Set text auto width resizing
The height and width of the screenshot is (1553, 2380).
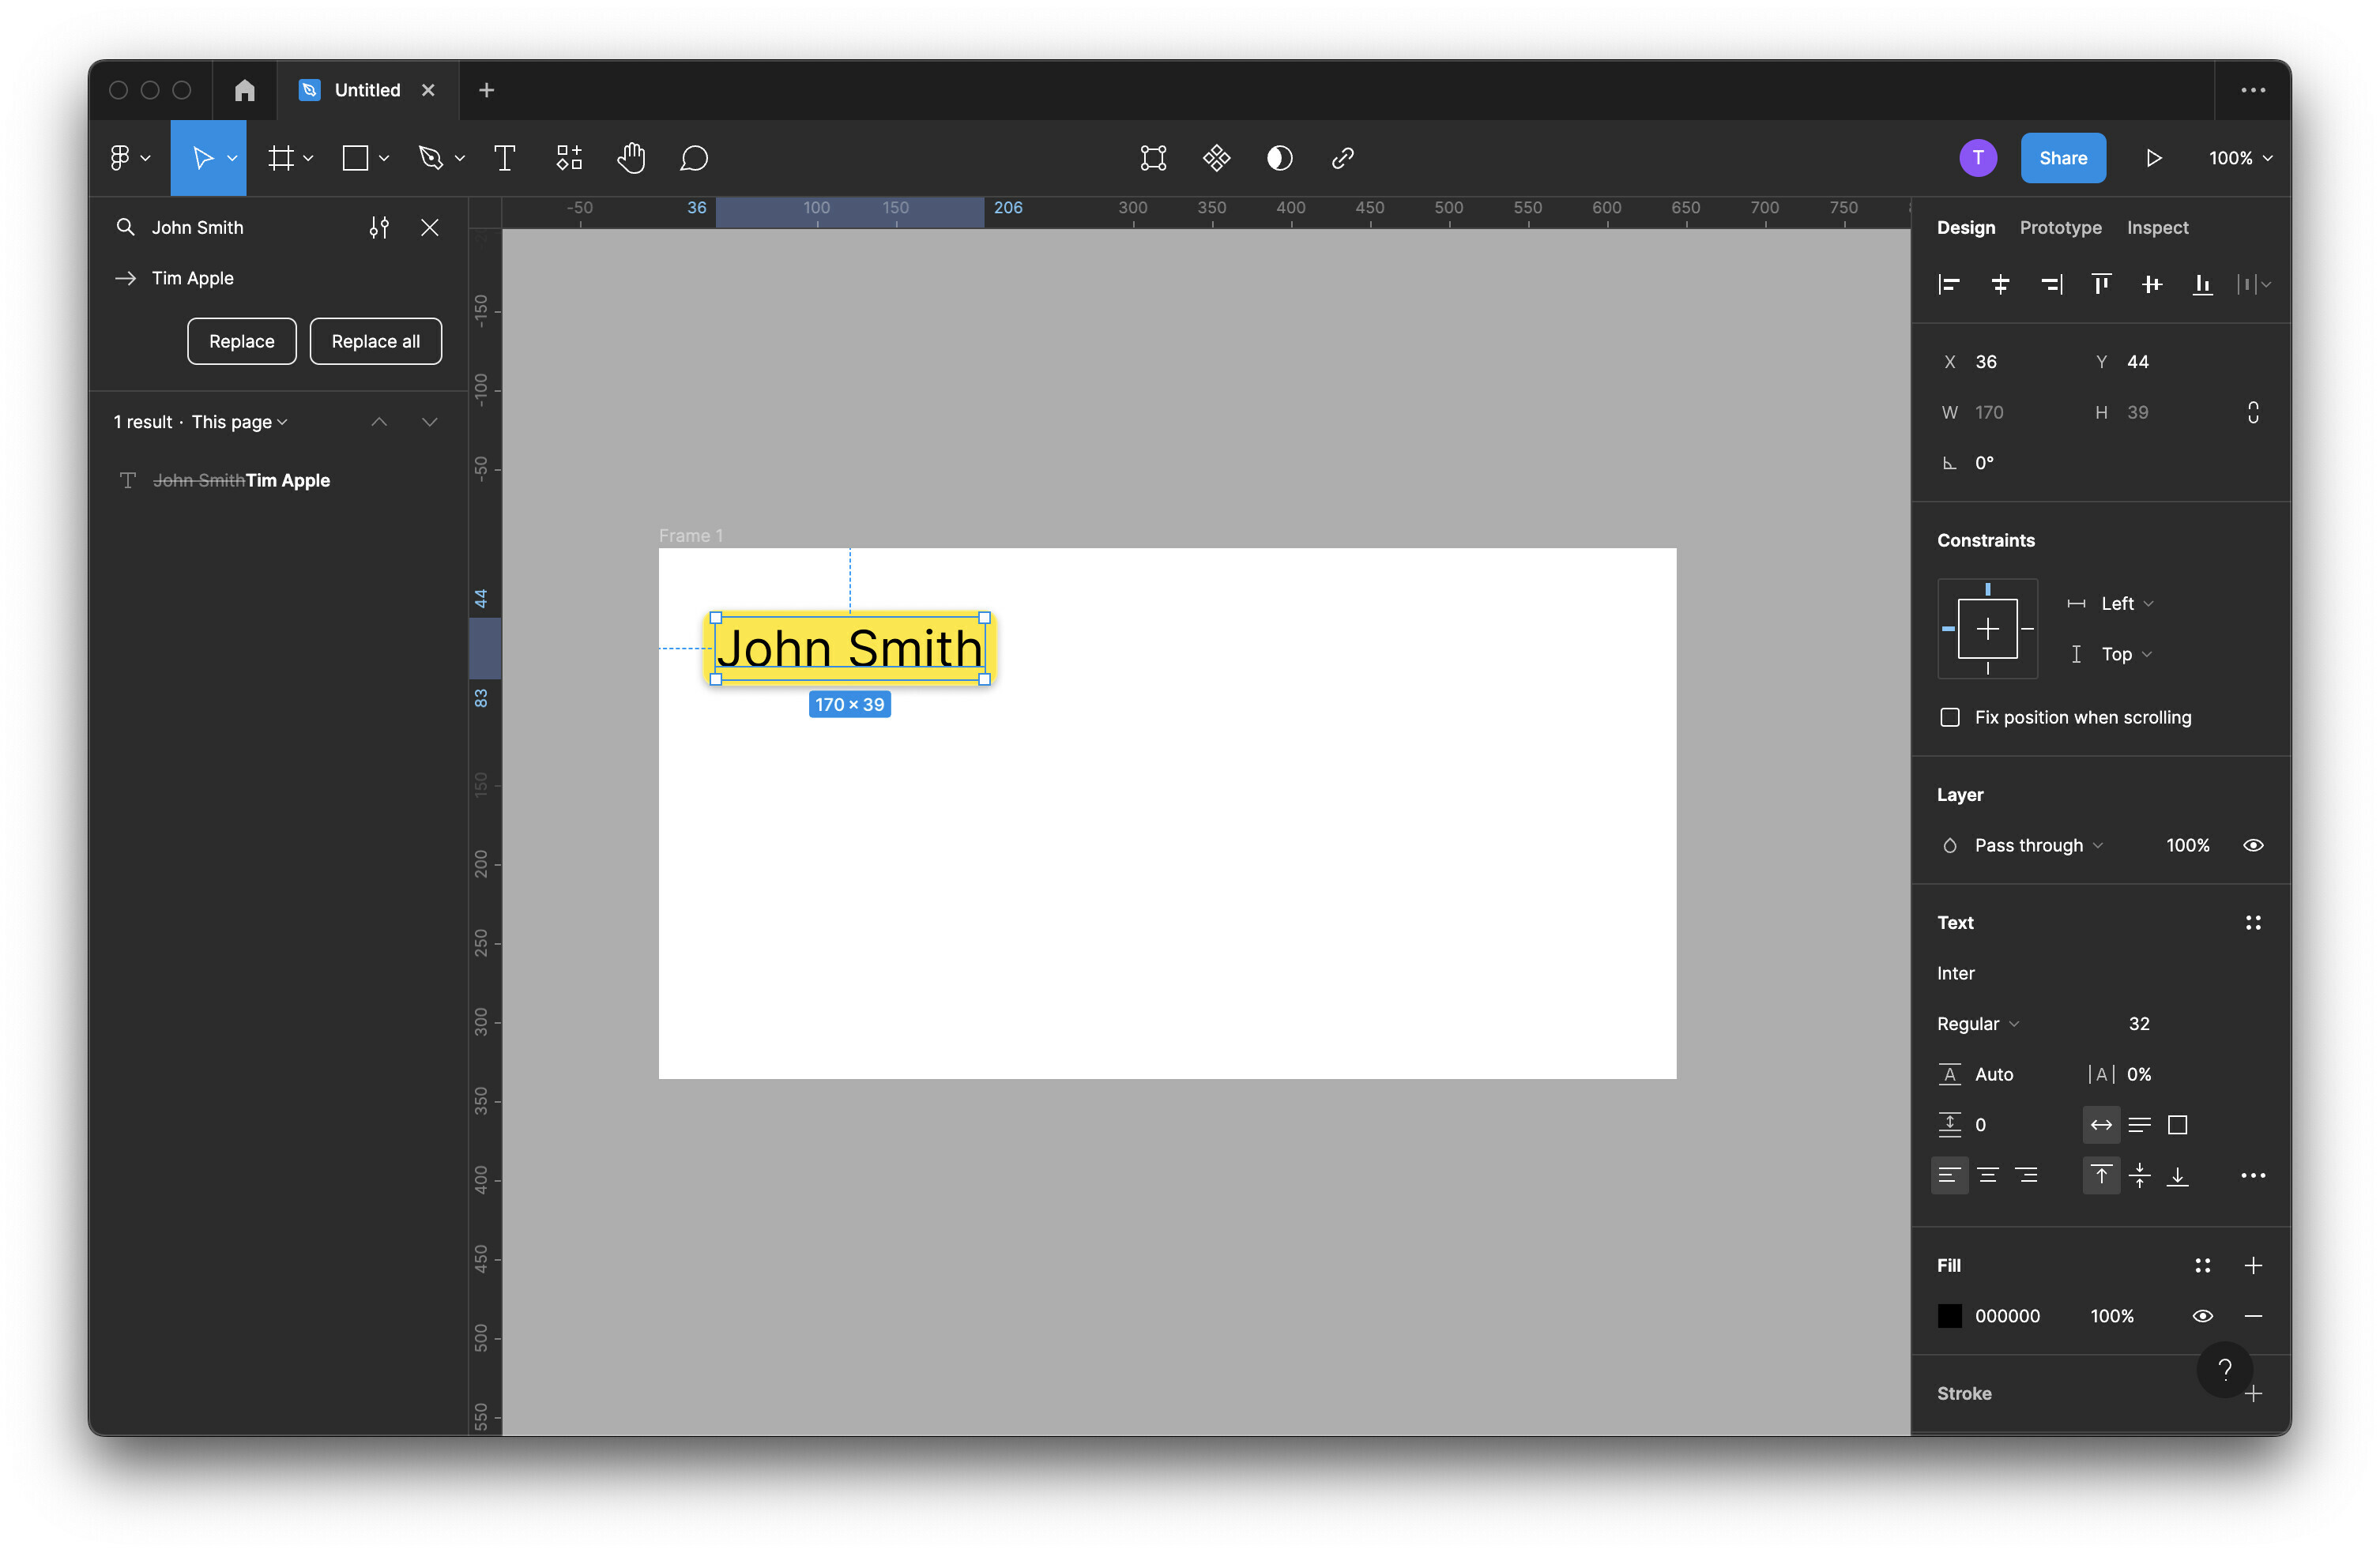click(x=2101, y=1125)
